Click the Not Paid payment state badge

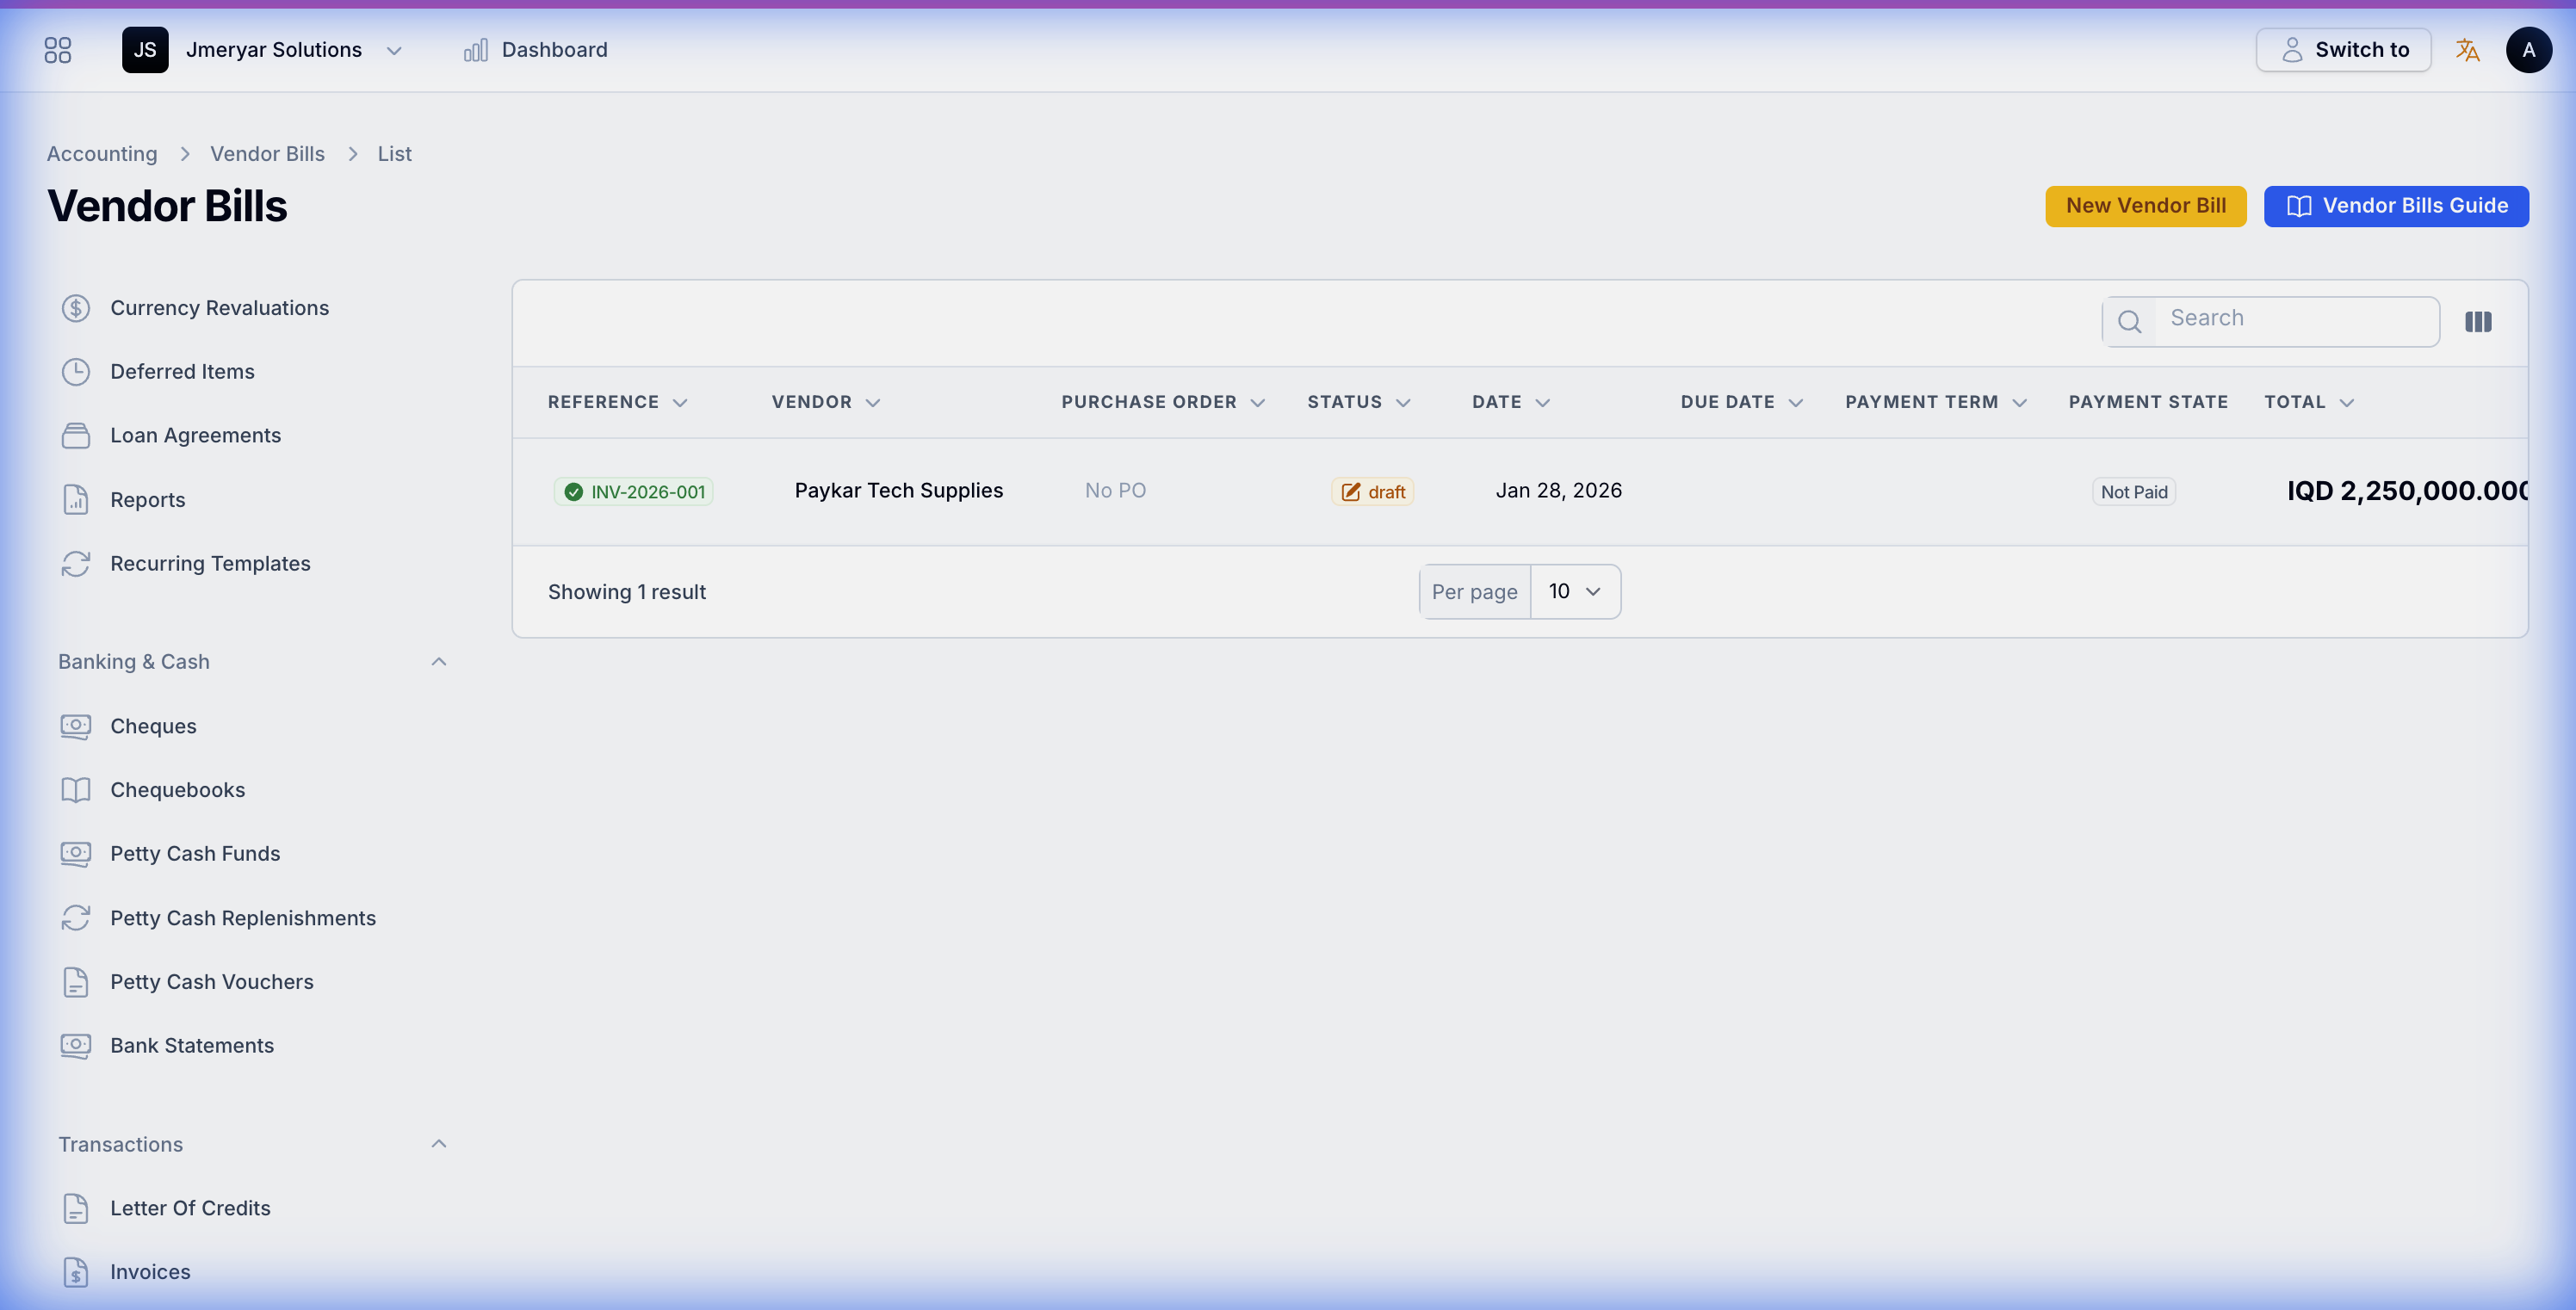pyautogui.click(x=2133, y=491)
